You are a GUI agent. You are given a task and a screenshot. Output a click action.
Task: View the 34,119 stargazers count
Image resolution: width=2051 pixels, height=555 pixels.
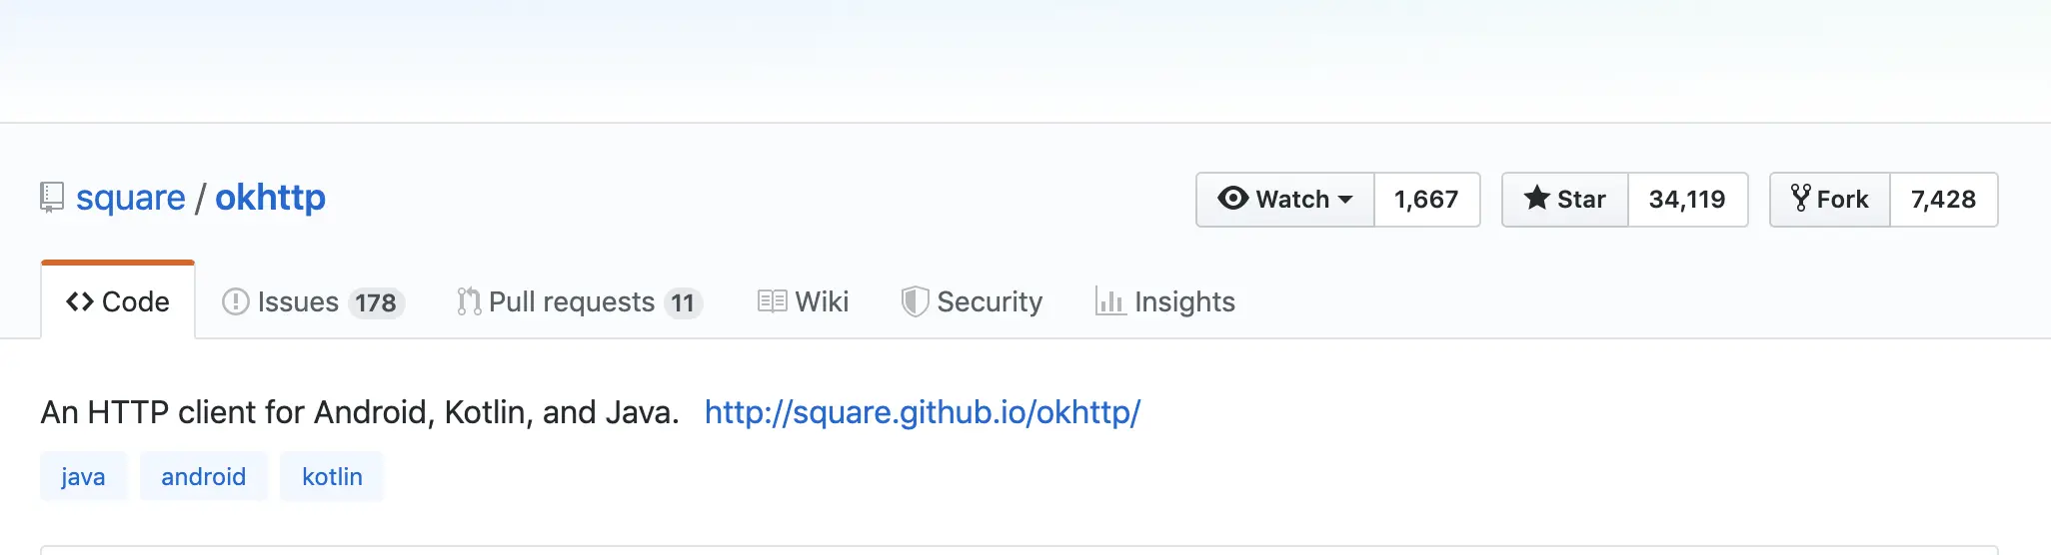click(x=1688, y=200)
